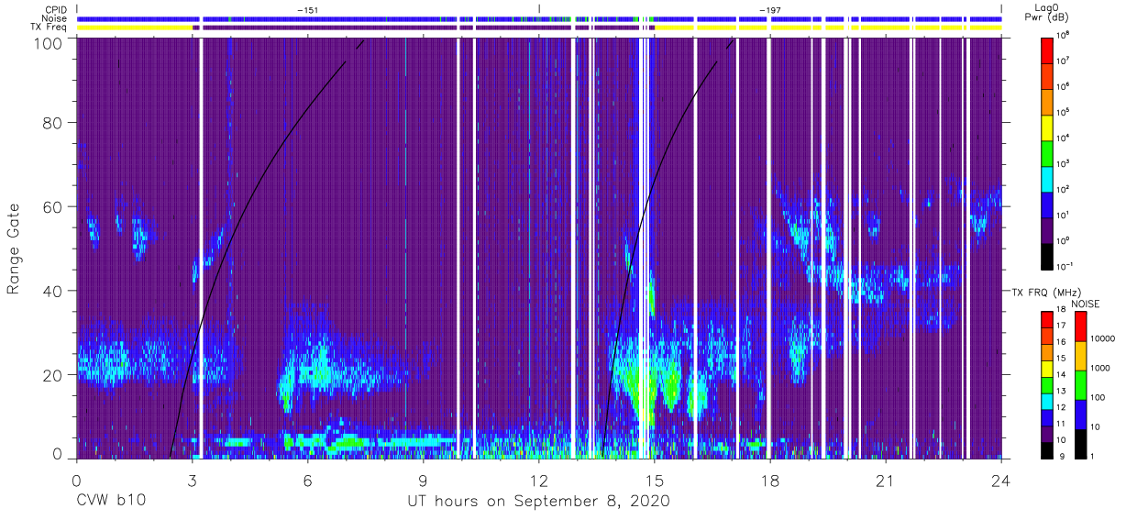Click the blue Noise strip above plot start

[x=138, y=18]
